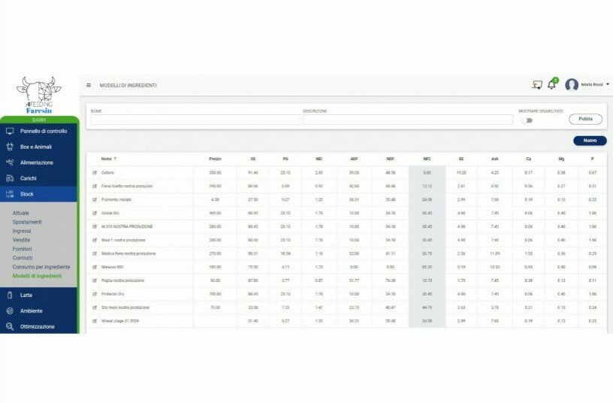Image resolution: width=613 pixels, height=403 pixels.
Task: Click edit icon for Wheat silage
Action: [x=95, y=321]
